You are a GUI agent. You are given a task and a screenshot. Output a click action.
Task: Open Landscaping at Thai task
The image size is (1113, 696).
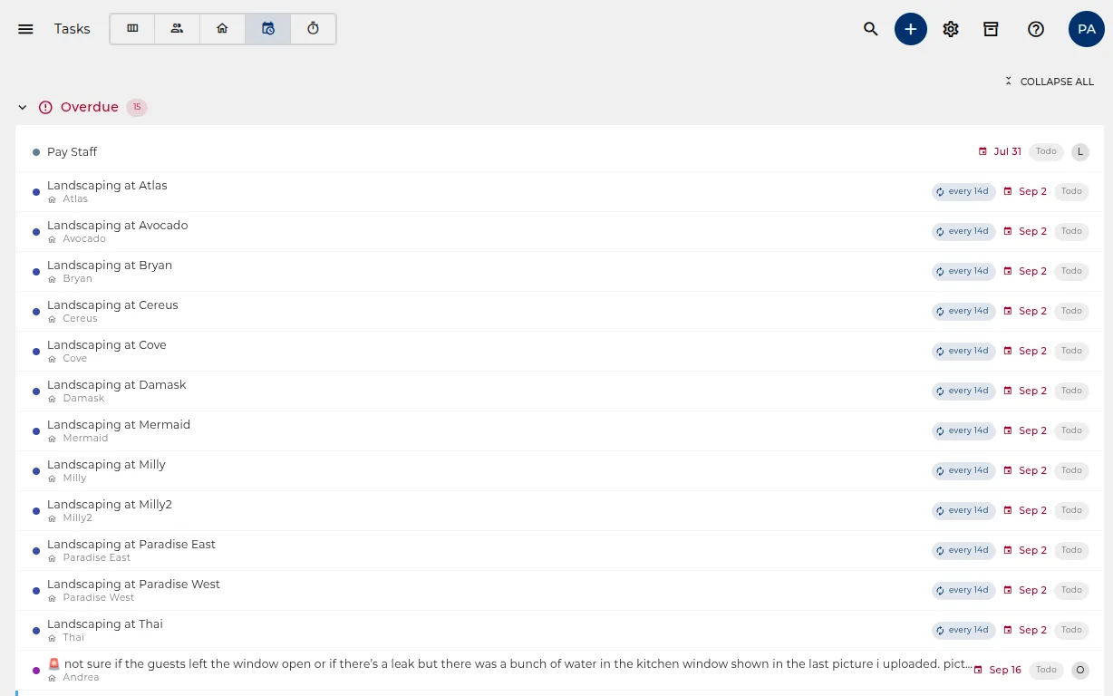[559, 630]
